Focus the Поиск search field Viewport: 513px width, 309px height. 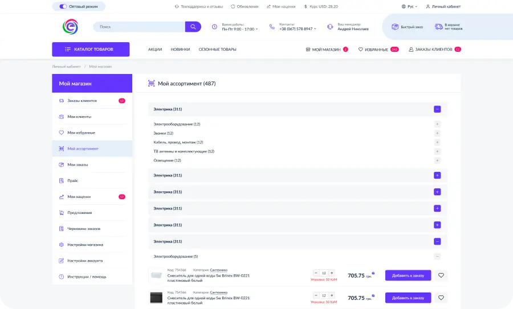139,27
